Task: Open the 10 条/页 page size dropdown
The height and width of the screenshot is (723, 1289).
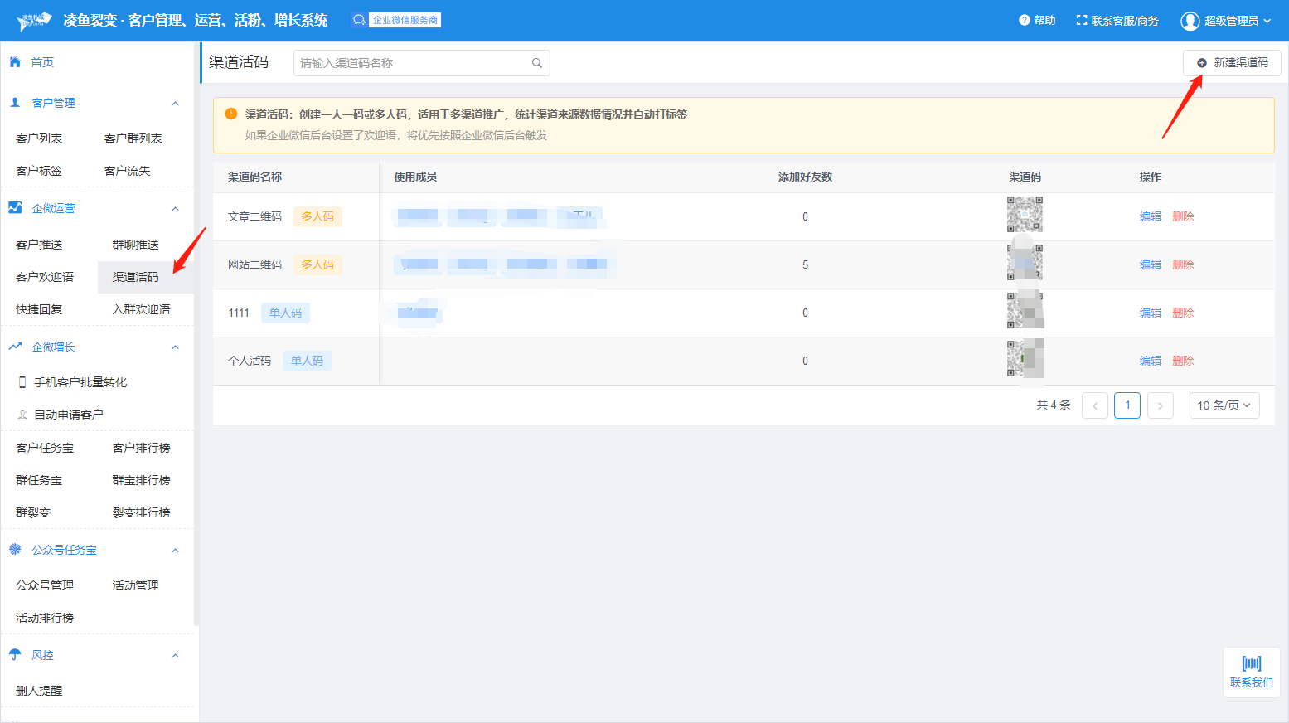Action: point(1224,405)
